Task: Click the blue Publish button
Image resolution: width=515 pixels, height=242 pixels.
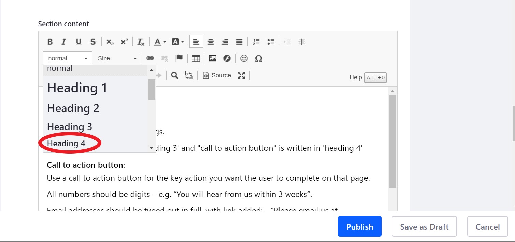Action: [x=359, y=227]
